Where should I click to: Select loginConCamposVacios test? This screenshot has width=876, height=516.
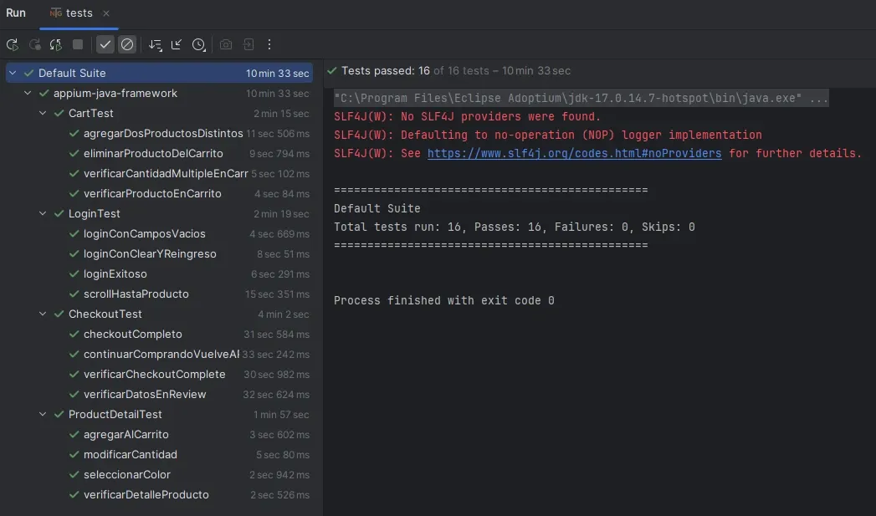(x=159, y=234)
